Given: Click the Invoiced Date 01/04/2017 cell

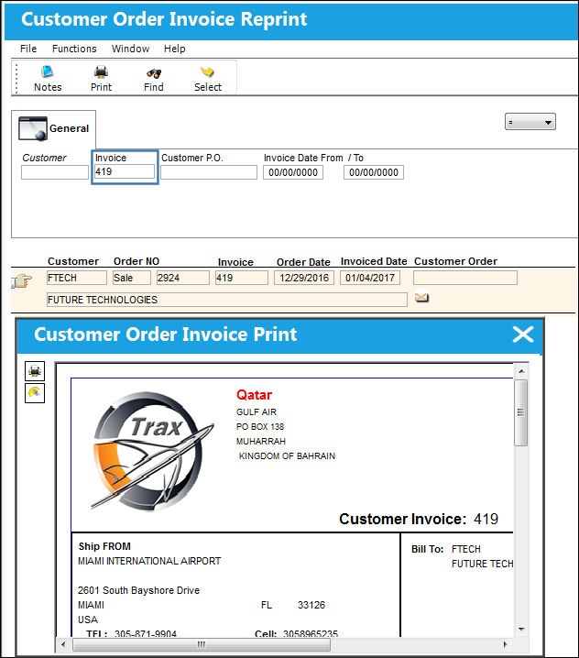Looking at the screenshot, I should pos(369,278).
